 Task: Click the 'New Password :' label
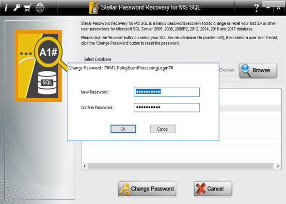95,92
